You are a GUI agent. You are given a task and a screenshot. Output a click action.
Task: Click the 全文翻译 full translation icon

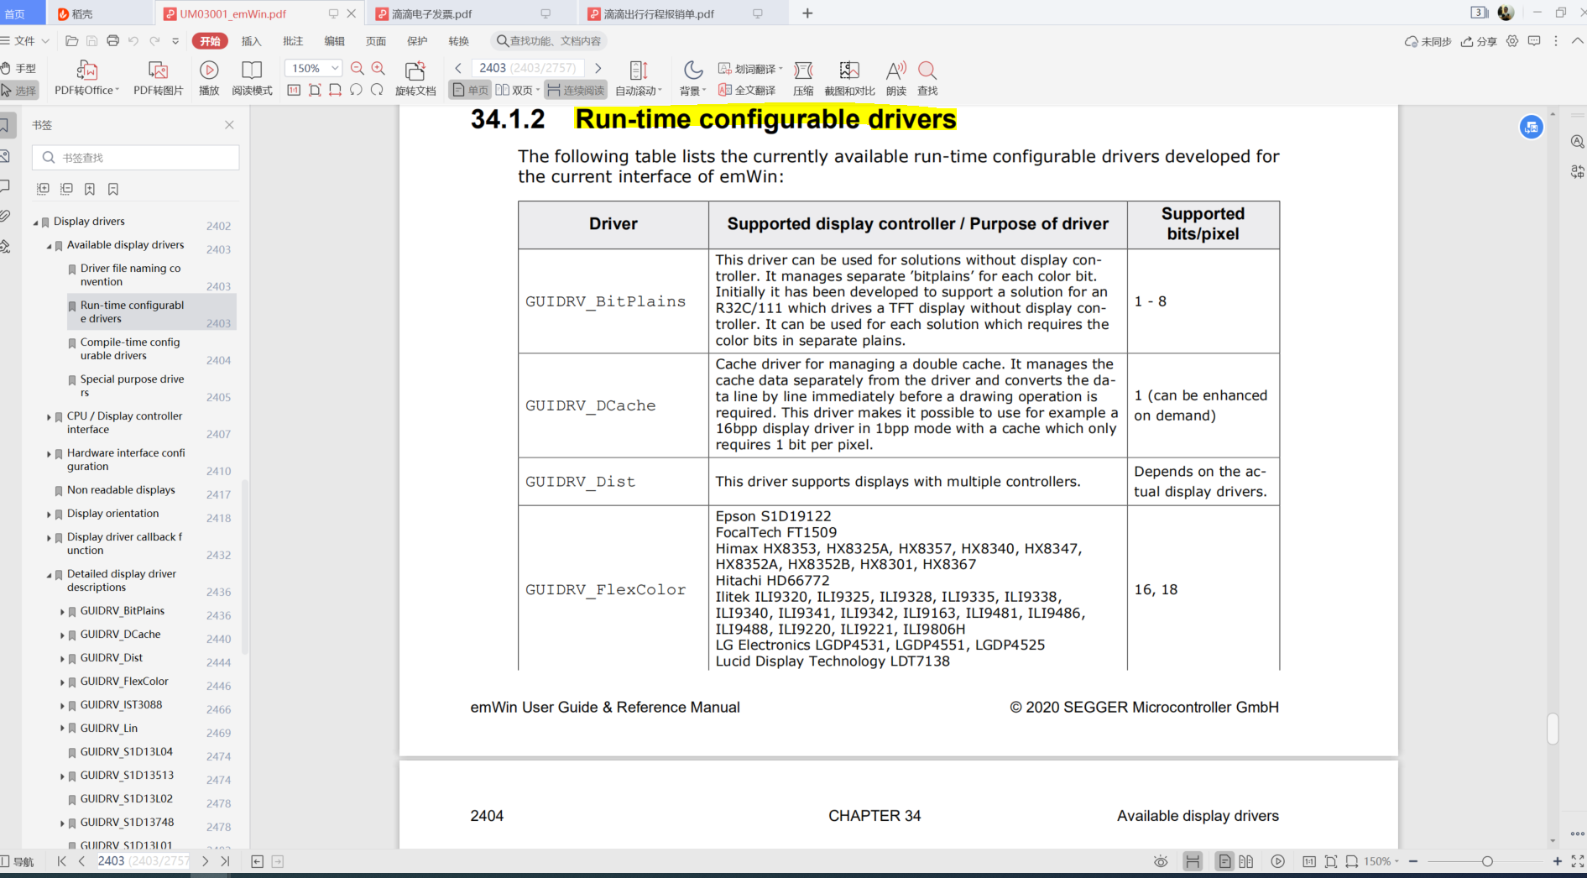pos(747,90)
